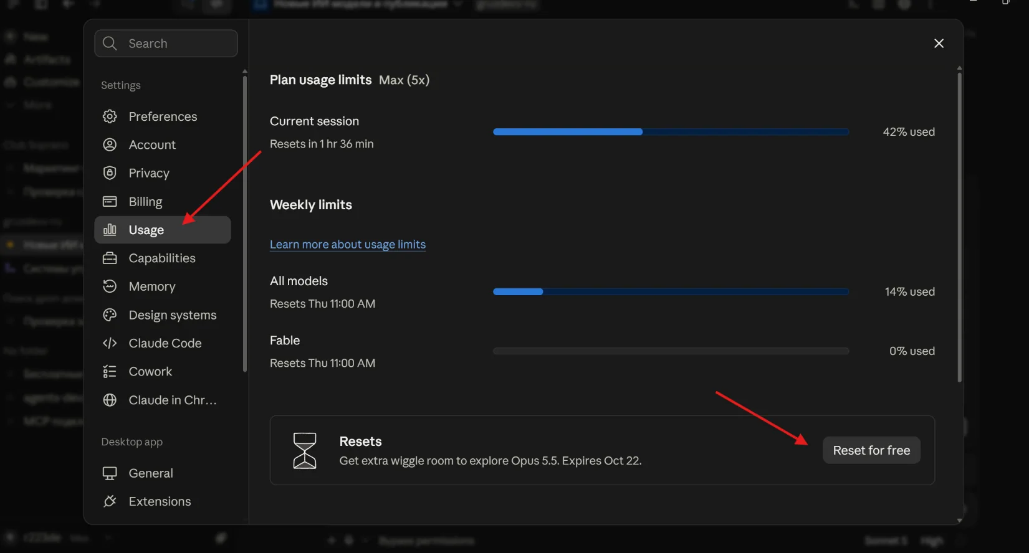Screen dimensions: 1029x553
Task: Open Extensions settings
Action: [163, 501]
